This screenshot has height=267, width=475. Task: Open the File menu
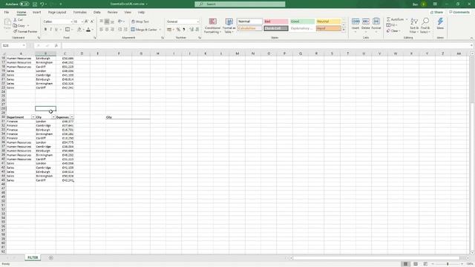7,13
